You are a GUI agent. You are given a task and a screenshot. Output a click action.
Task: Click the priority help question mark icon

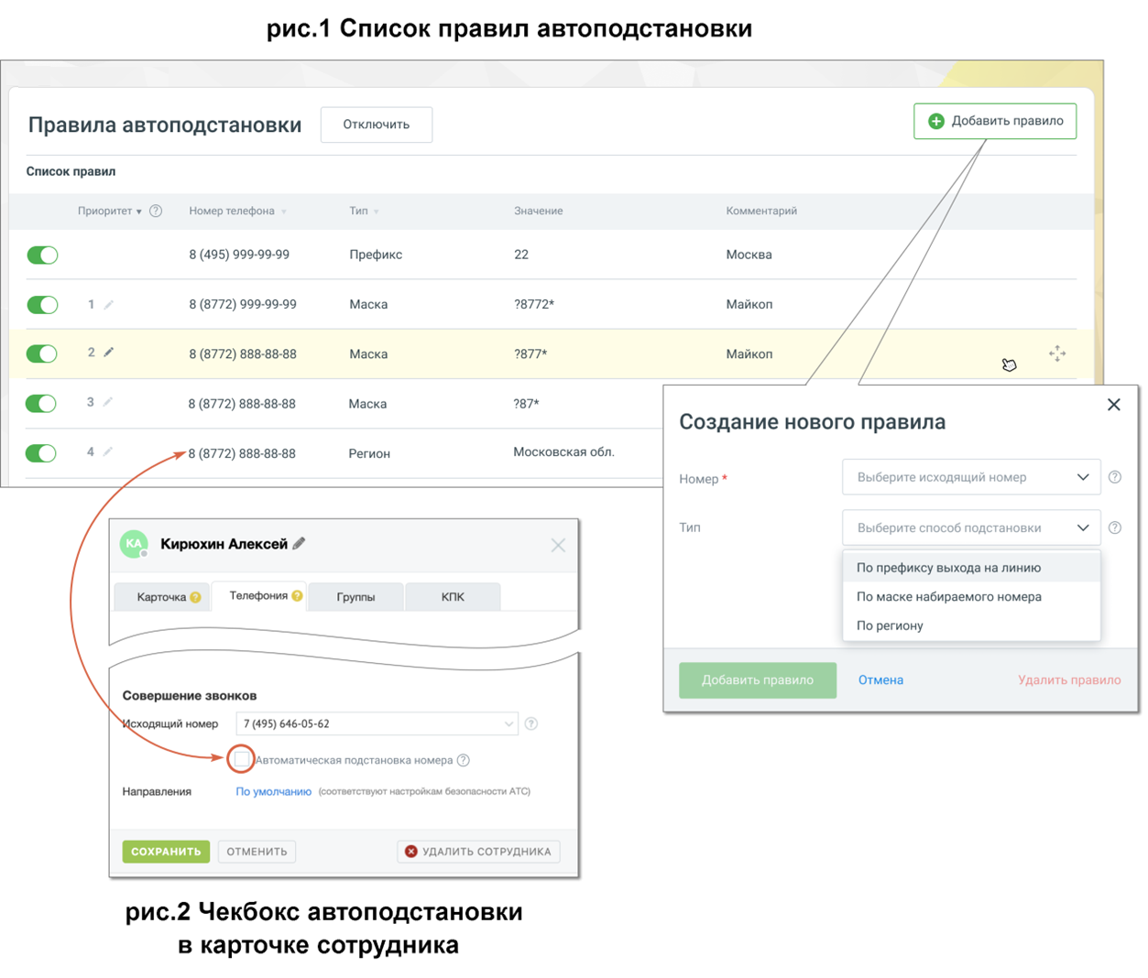[156, 211]
